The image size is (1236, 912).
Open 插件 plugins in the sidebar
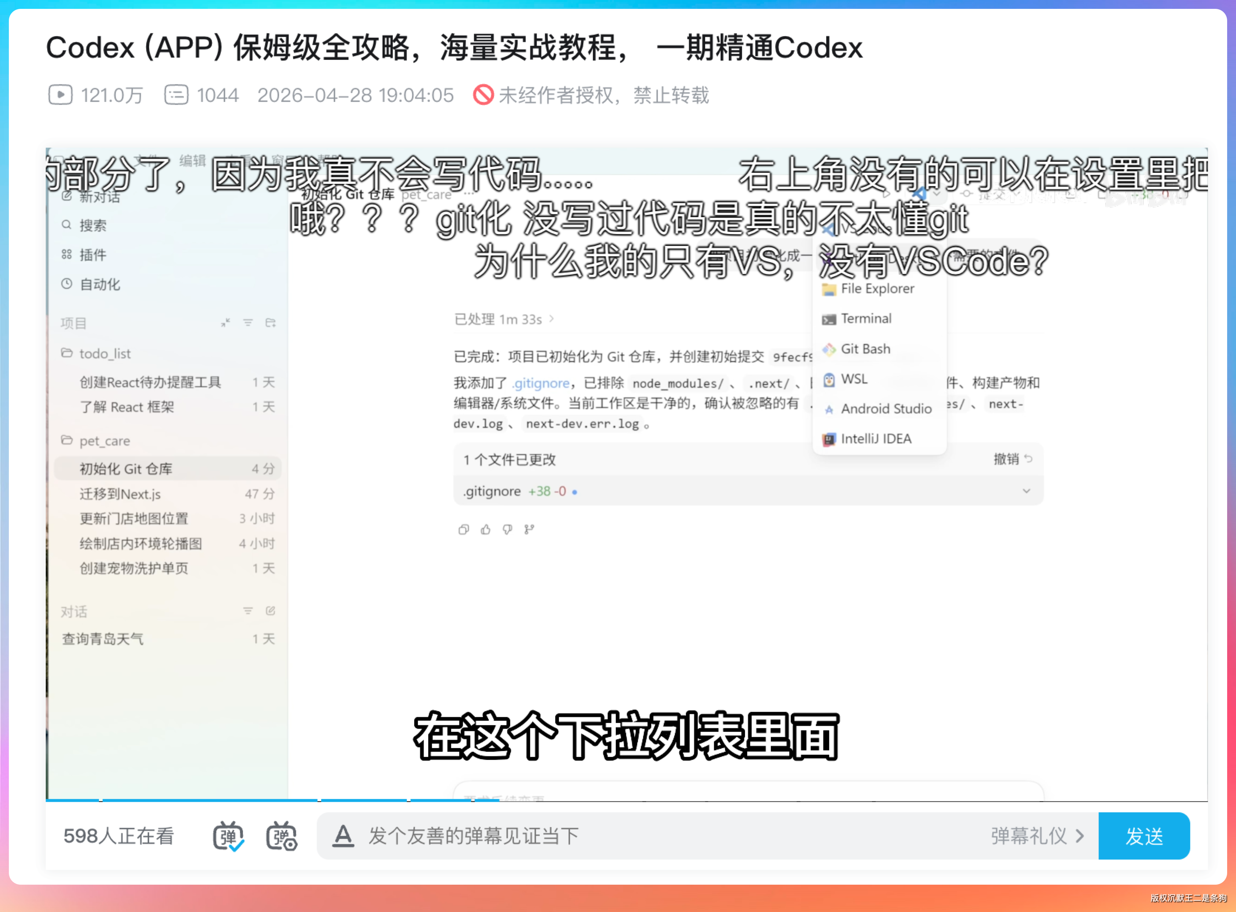pyautogui.click(x=93, y=255)
